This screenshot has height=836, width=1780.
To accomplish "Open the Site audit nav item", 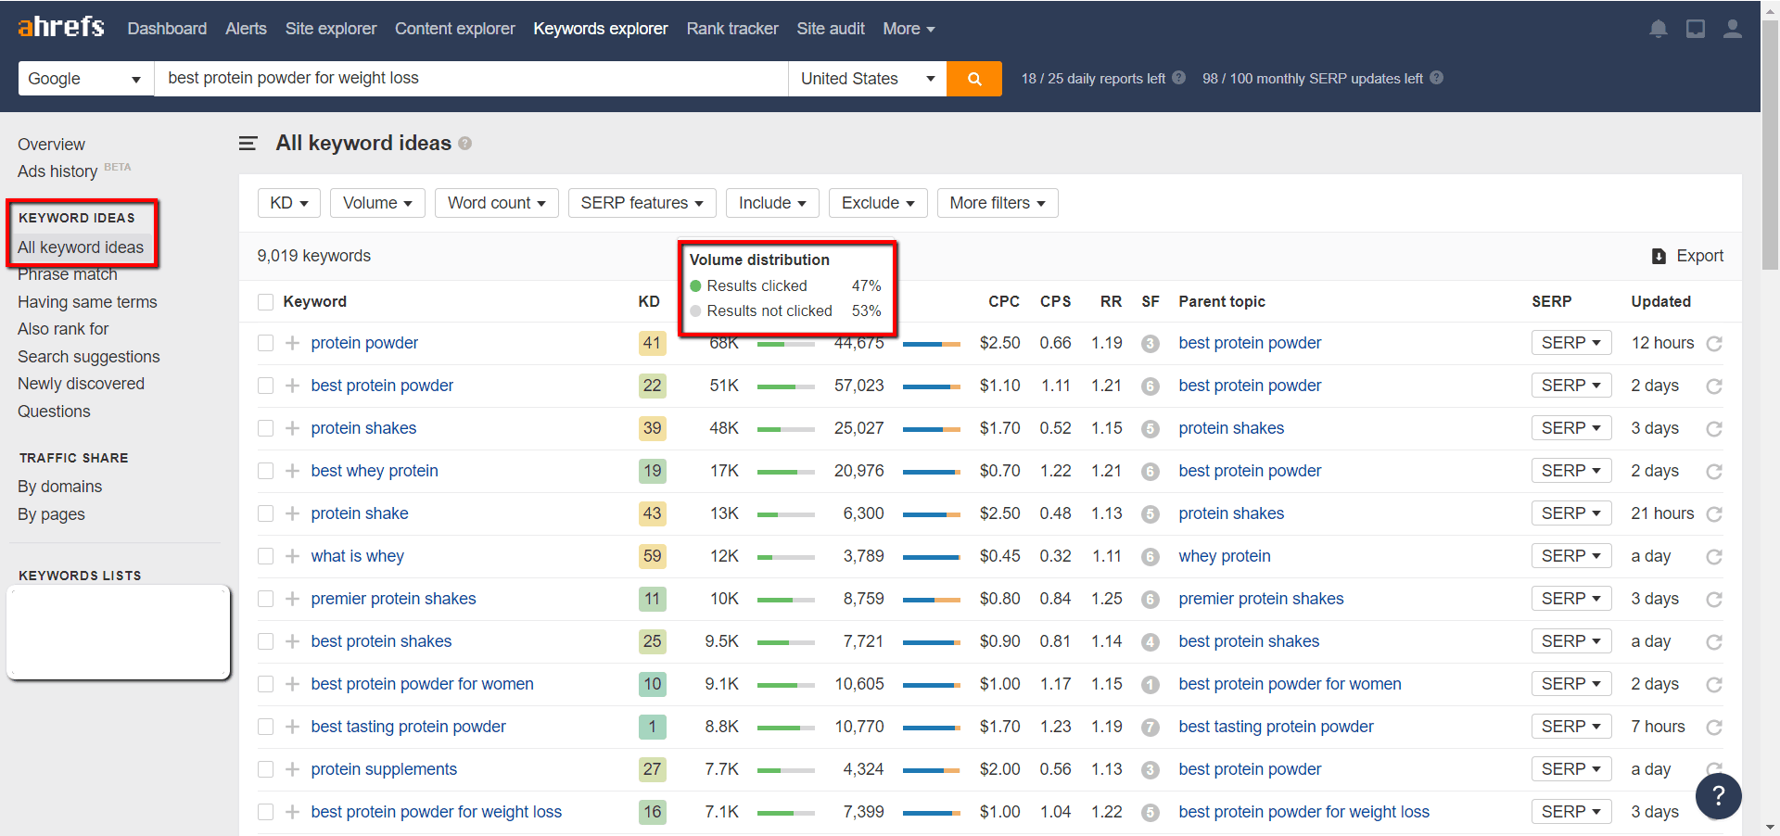I will point(831,29).
